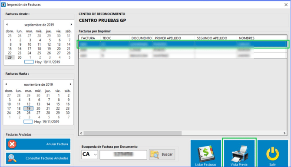The height and width of the screenshot is (167, 291).
Task: Click the Vista Previa printer icon
Action: coord(239,154)
